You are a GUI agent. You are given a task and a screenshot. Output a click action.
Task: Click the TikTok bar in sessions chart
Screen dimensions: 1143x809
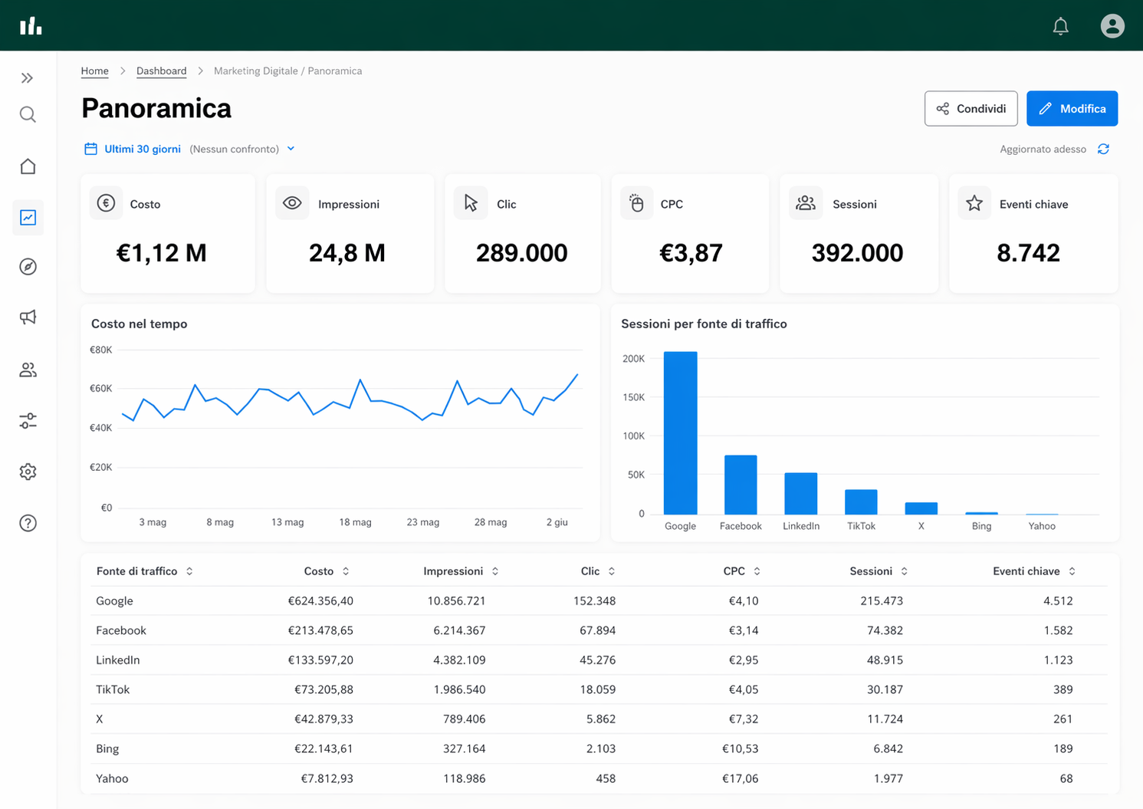(861, 502)
